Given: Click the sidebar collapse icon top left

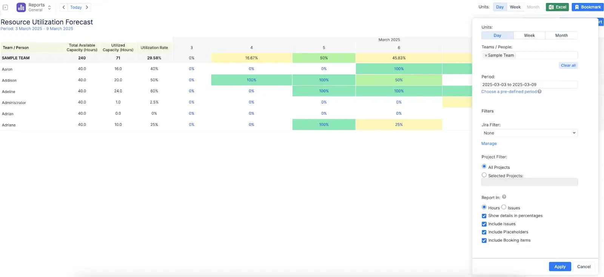Looking at the screenshot, I should [x=5, y=7].
